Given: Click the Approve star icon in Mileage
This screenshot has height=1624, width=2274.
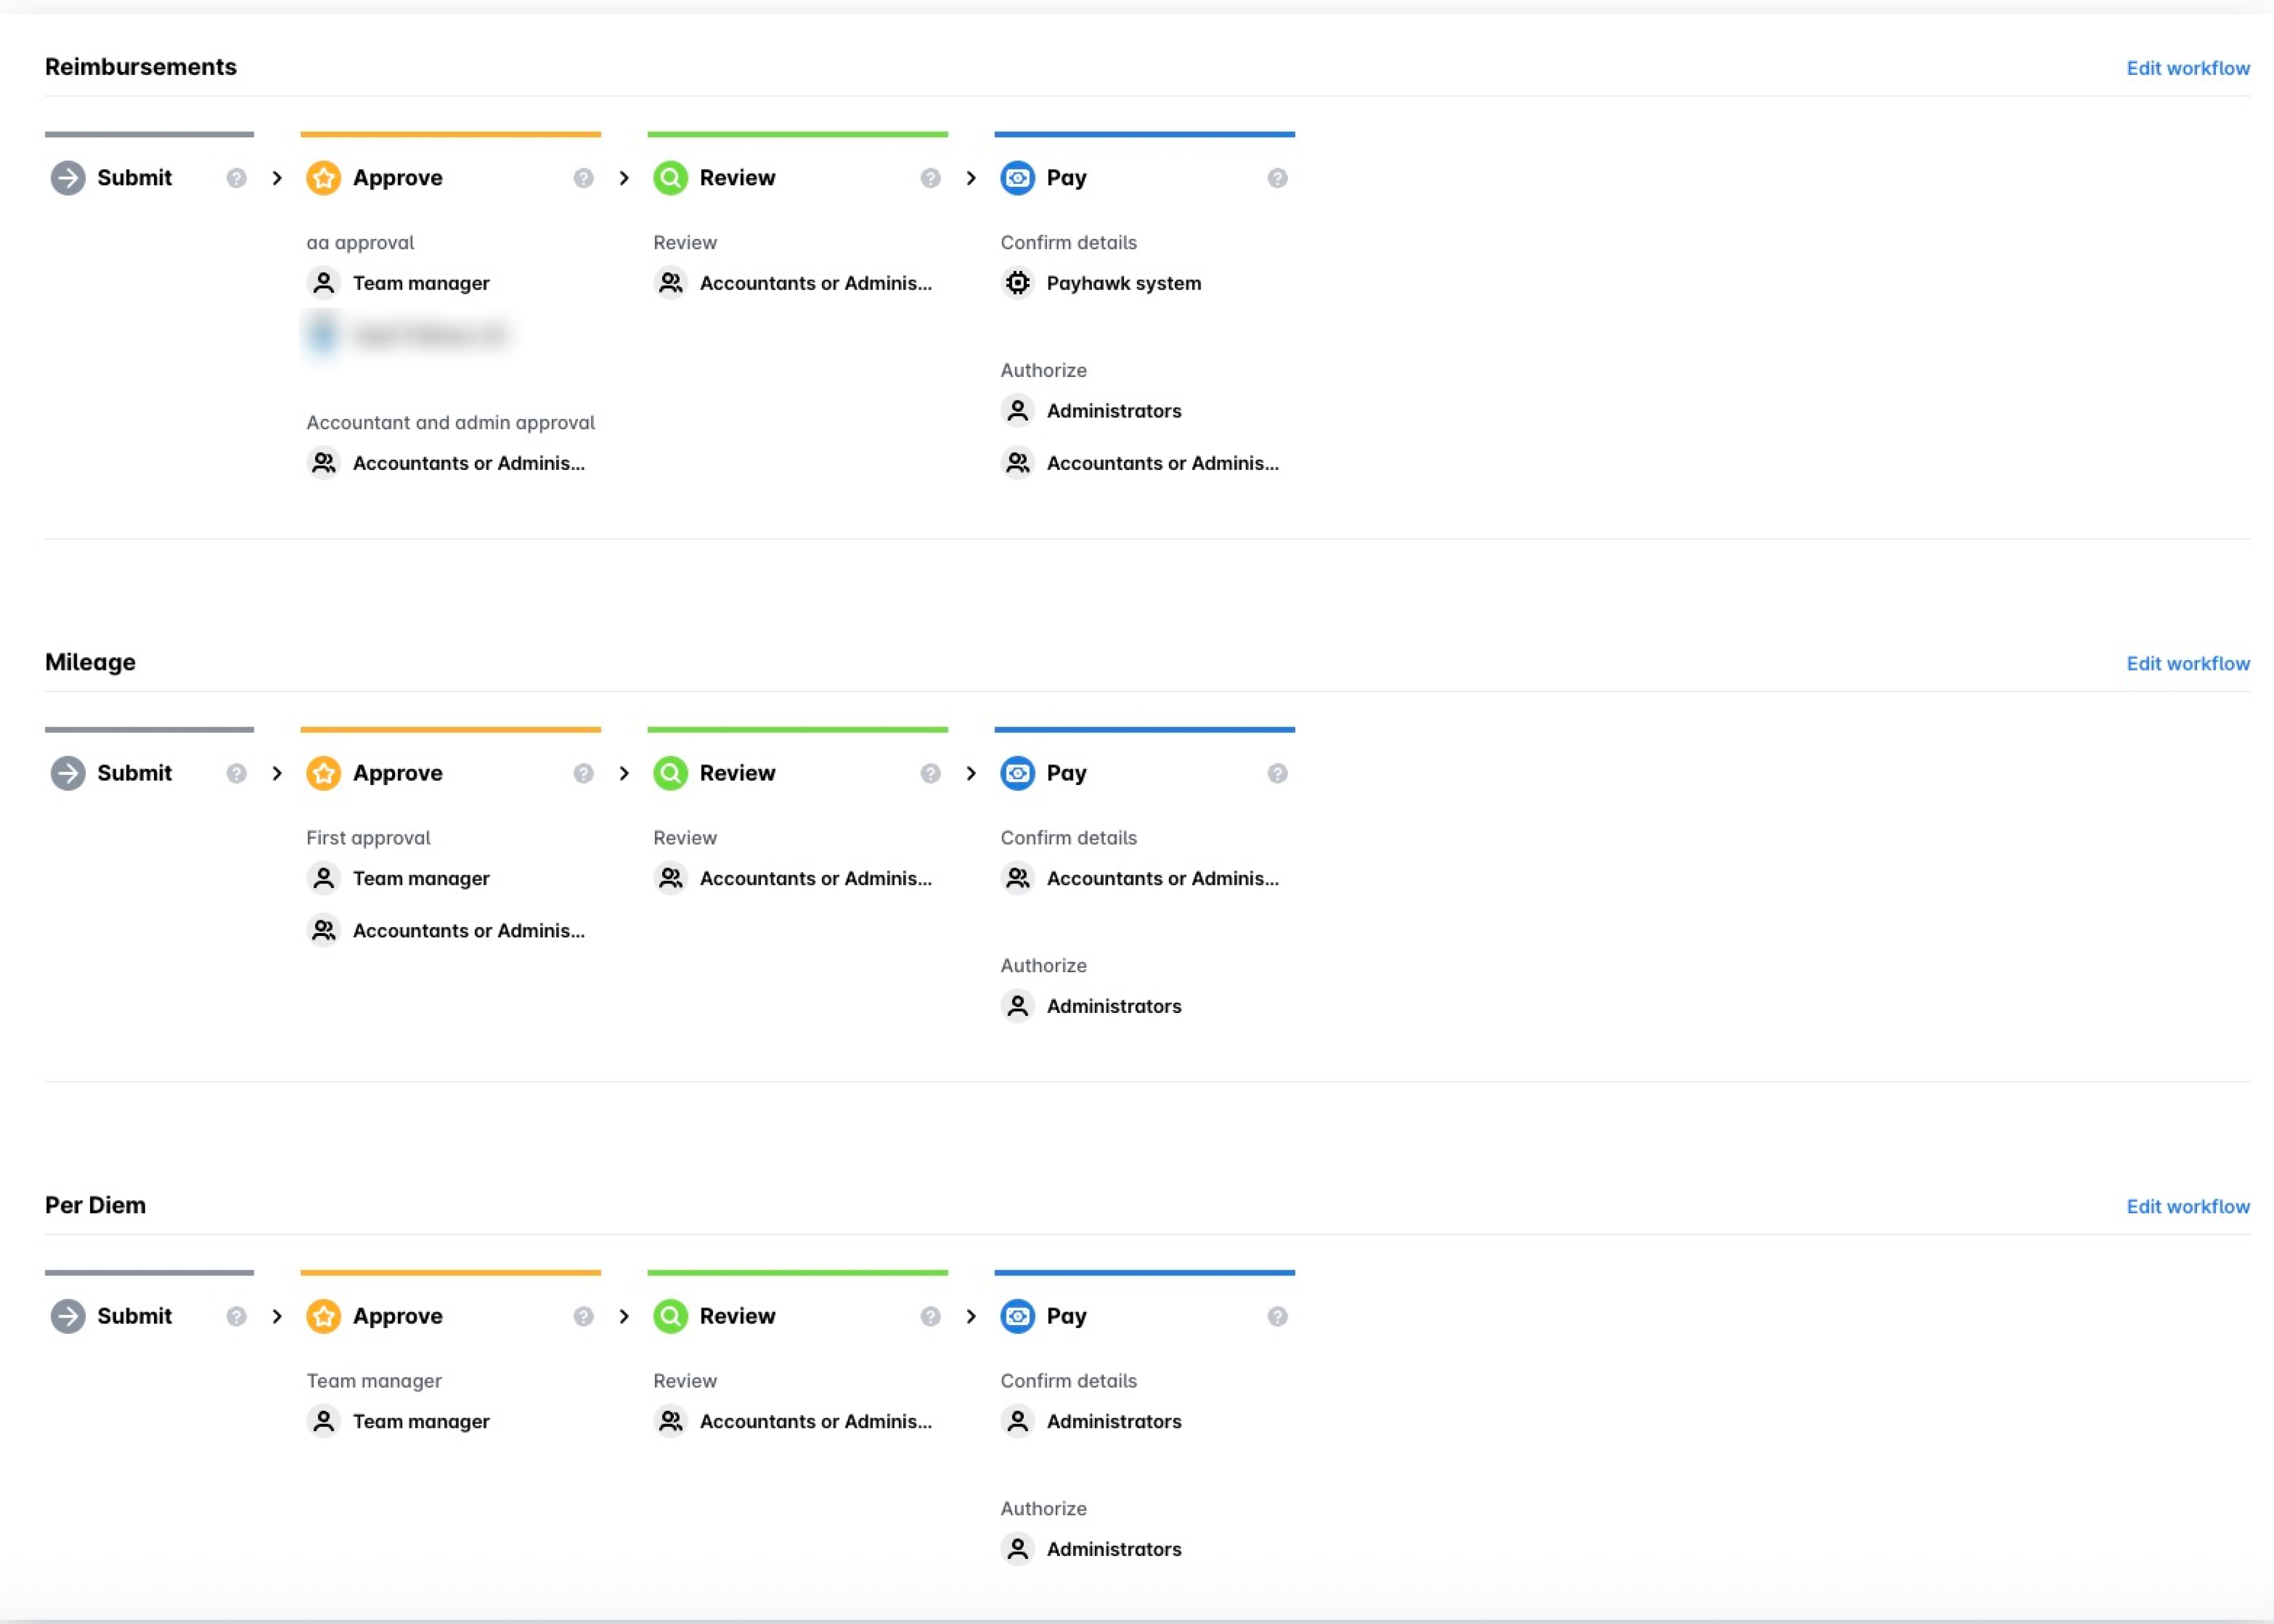Looking at the screenshot, I should 323,773.
